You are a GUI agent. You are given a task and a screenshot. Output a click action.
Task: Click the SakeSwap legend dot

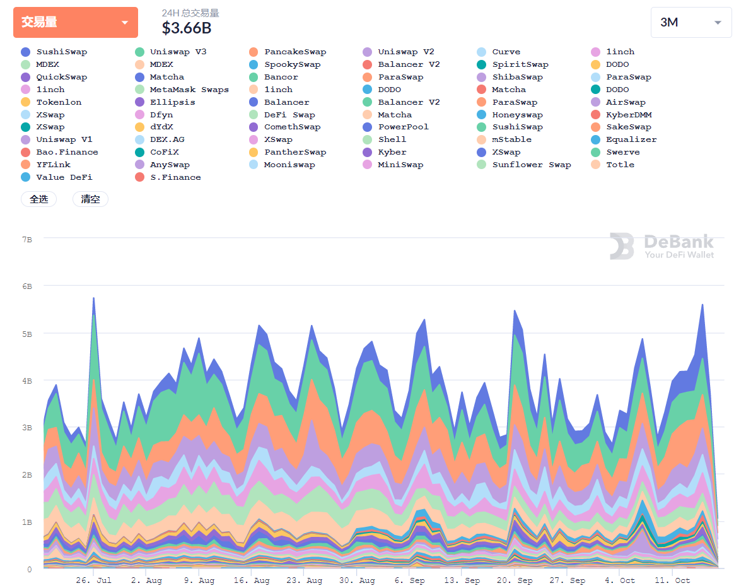tap(596, 127)
